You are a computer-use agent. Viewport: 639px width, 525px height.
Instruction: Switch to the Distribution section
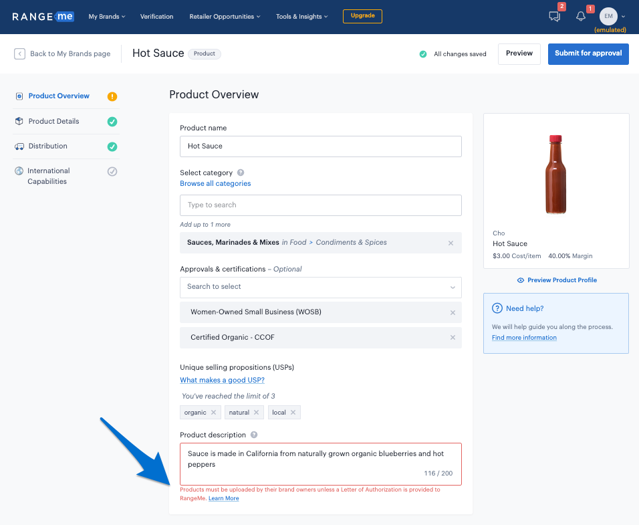[47, 146]
